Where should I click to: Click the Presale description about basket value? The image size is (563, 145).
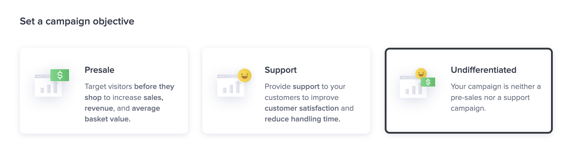pos(129,103)
